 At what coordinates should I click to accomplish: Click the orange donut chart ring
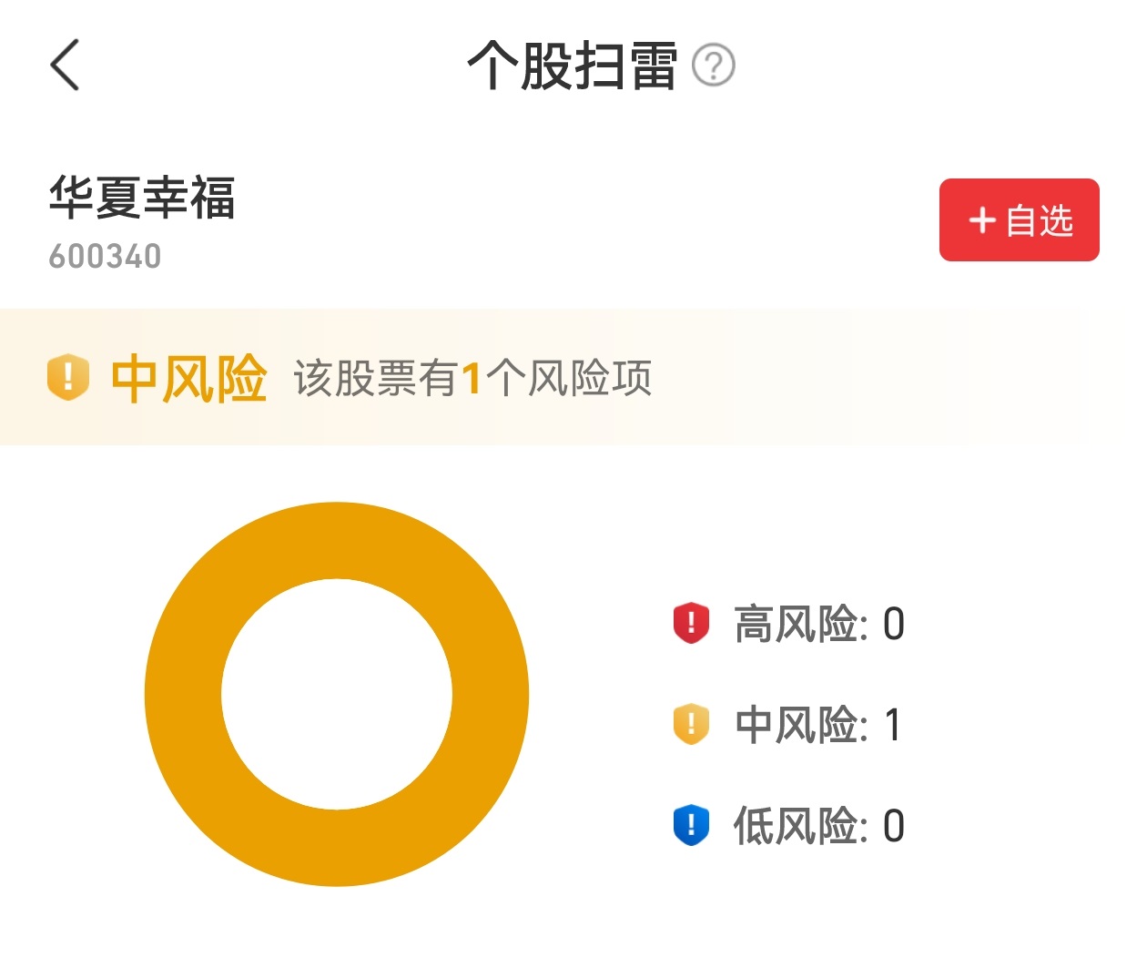coord(182,694)
